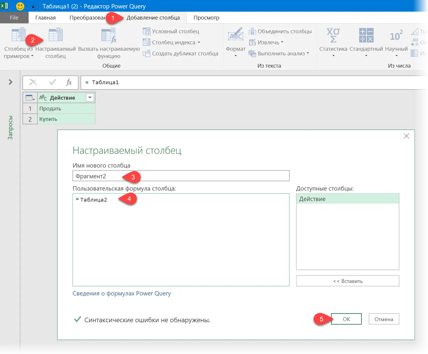Screen dimensions: 428x354
Task: Expand Извлечь dropdown arrow
Action: (x=282, y=42)
